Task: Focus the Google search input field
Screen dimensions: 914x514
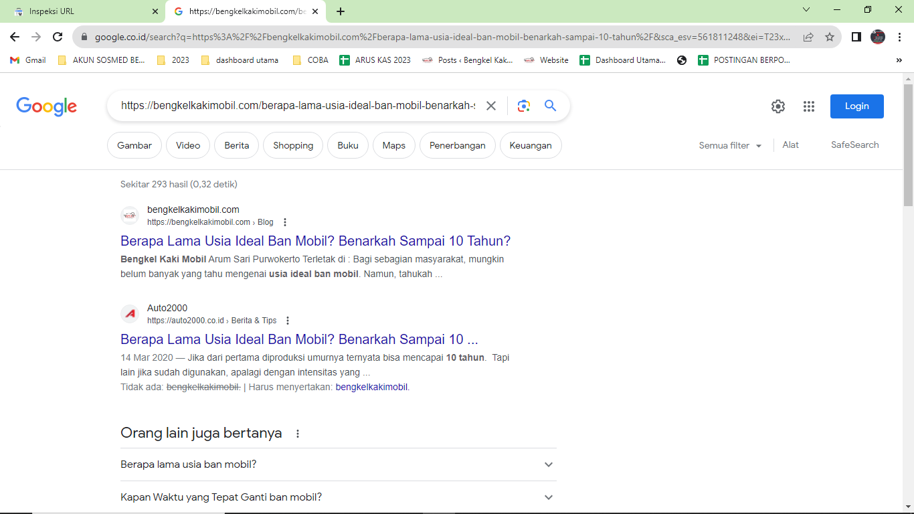Action: pos(298,106)
